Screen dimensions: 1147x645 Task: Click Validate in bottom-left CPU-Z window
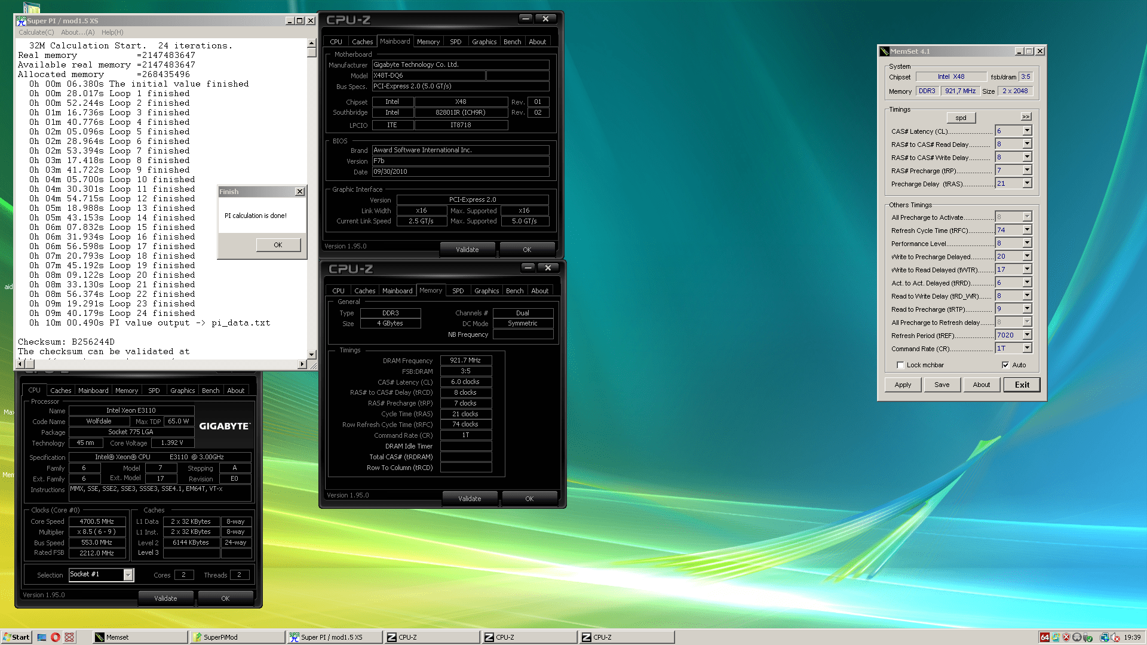165,598
